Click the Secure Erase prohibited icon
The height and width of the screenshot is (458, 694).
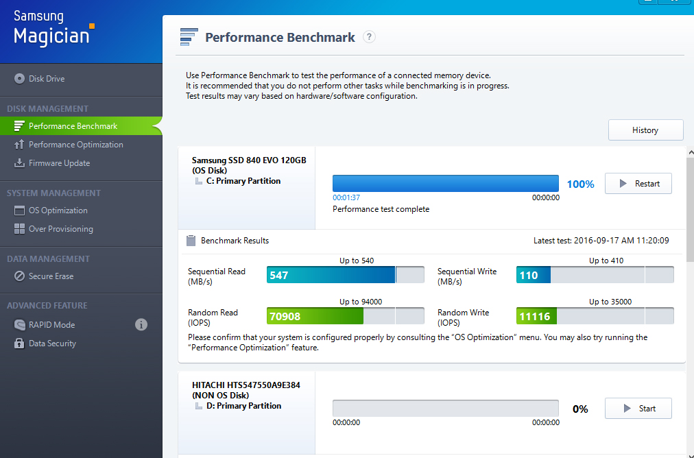point(19,276)
